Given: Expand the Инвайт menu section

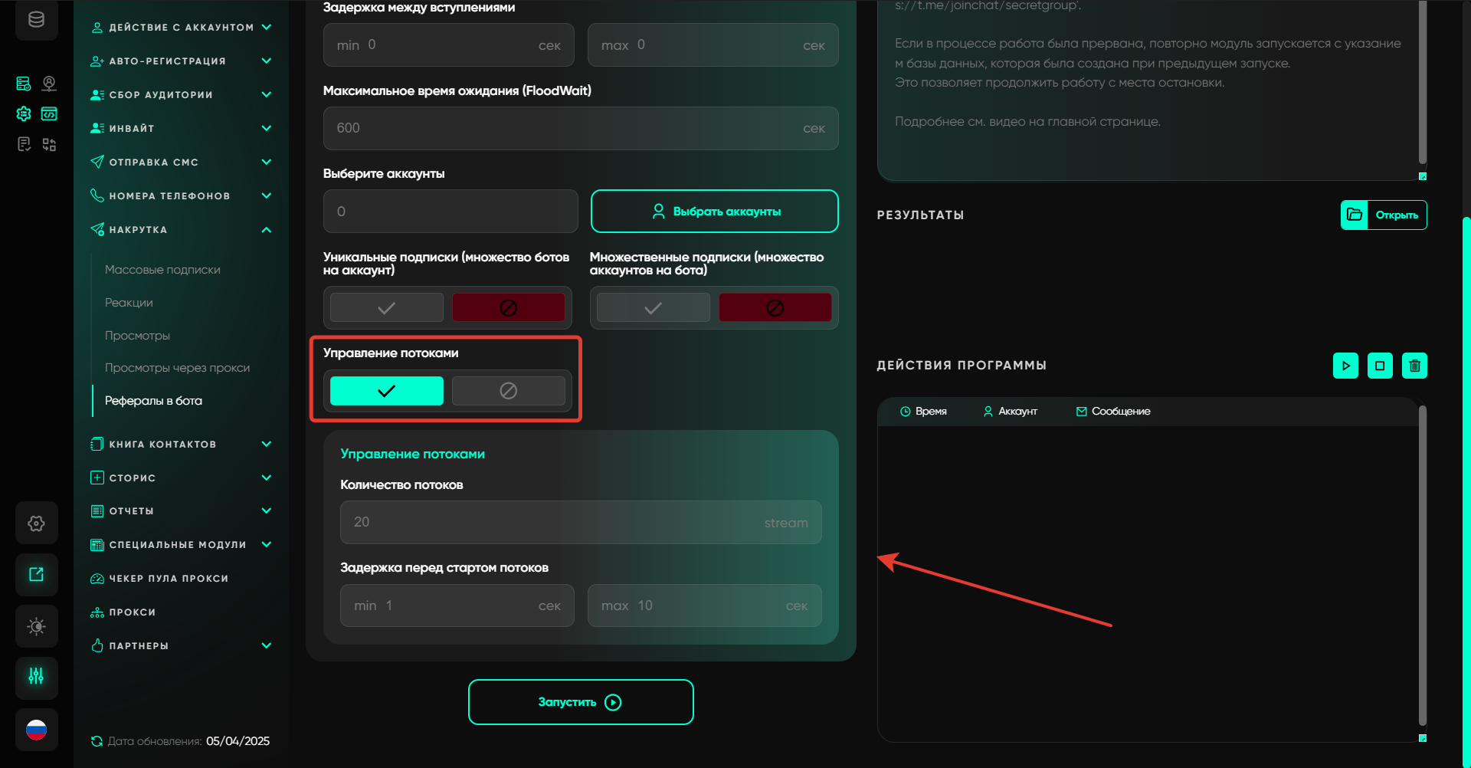Looking at the screenshot, I should pos(266,129).
